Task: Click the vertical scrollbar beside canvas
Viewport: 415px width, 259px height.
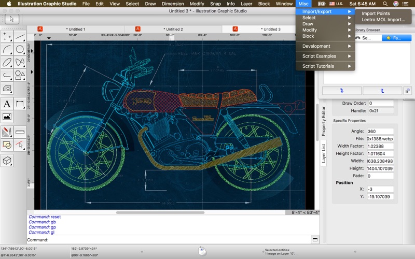Action: coord(317,122)
